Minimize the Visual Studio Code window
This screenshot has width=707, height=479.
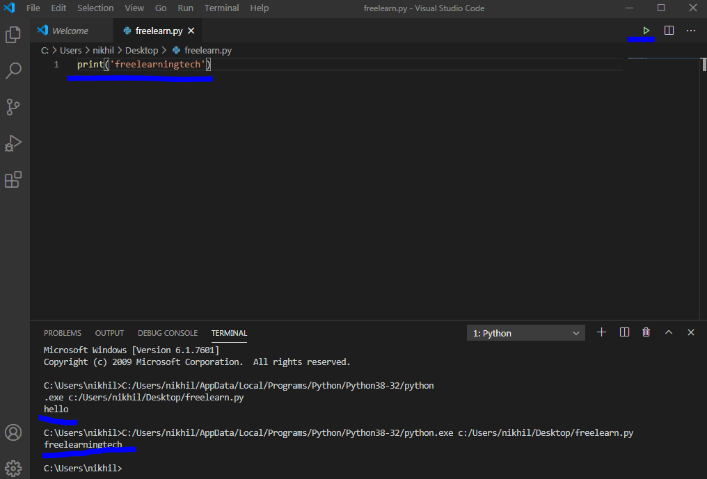coord(630,8)
